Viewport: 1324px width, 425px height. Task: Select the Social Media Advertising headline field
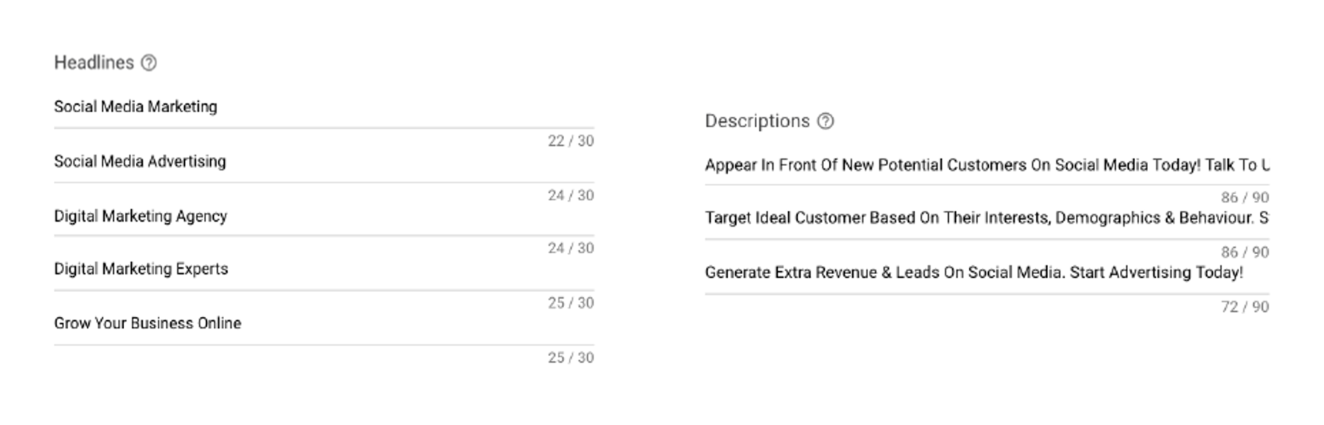click(x=324, y=162)
